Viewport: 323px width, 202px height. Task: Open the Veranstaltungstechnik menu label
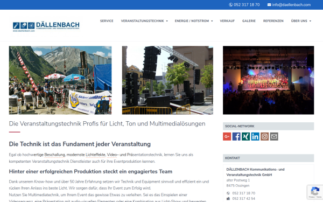[142, 21]
